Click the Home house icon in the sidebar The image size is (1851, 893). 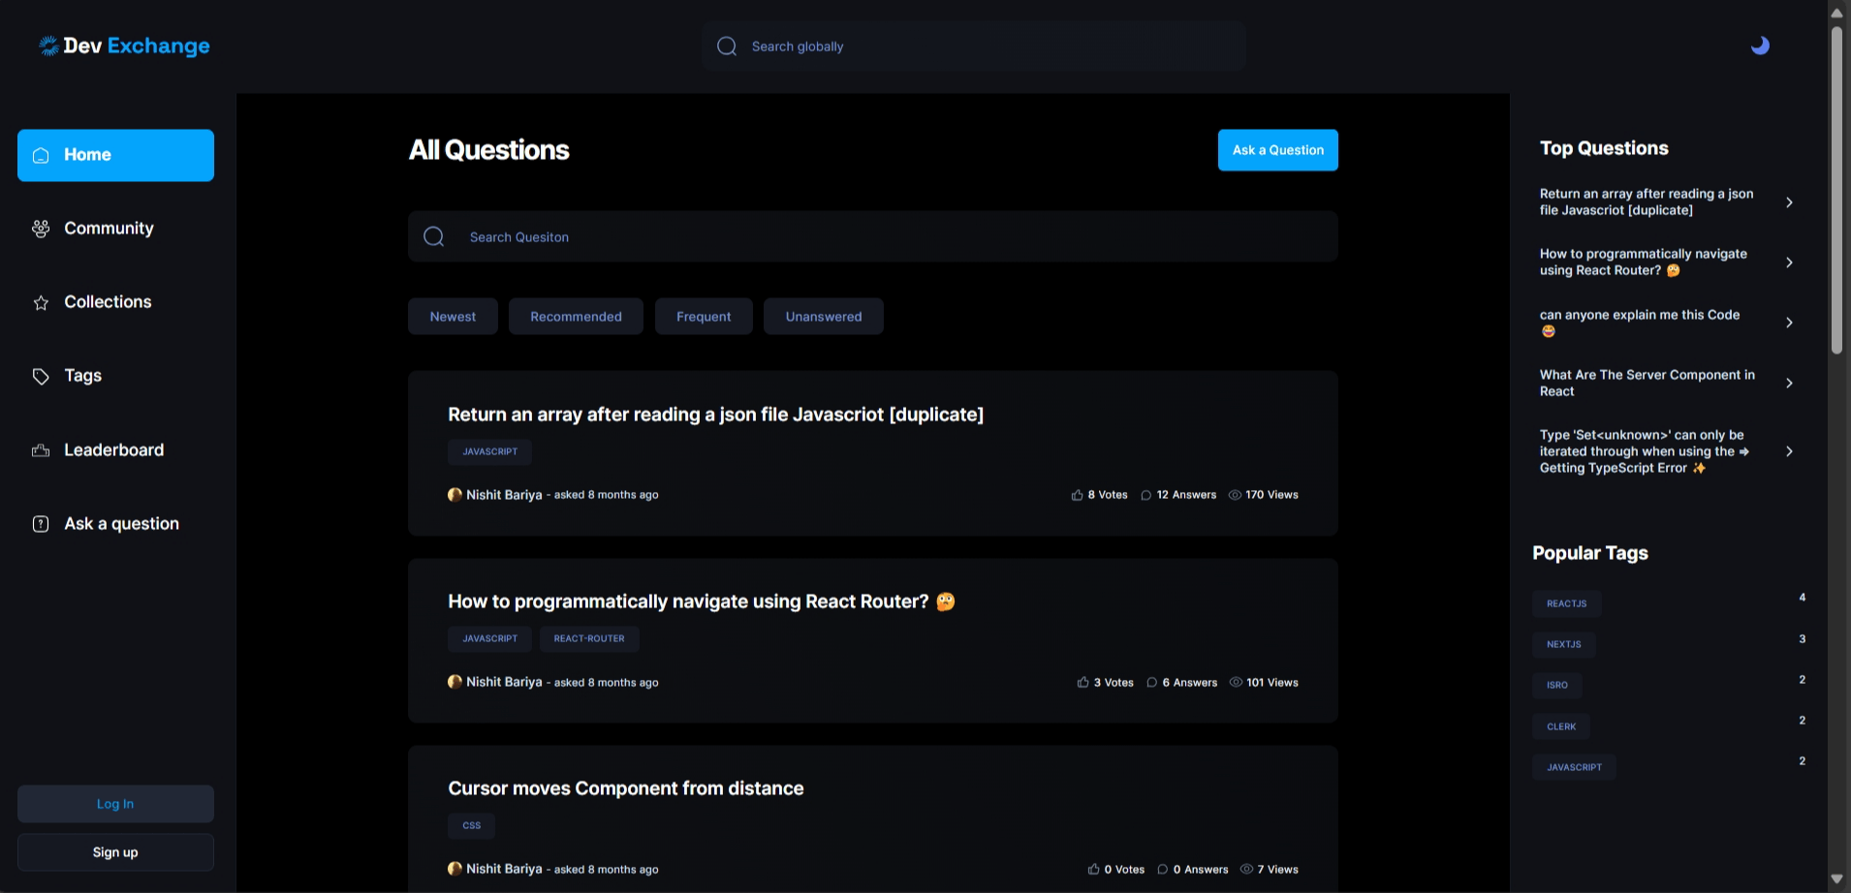point(41,155)
